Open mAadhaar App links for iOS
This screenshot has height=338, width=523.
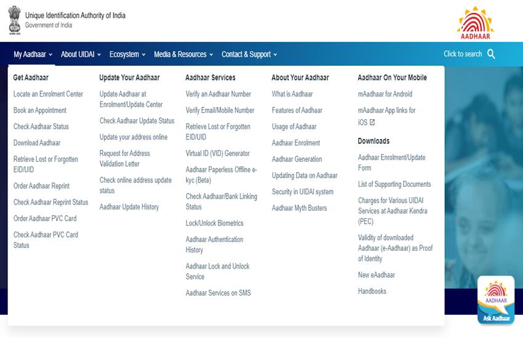click(386, 116)
